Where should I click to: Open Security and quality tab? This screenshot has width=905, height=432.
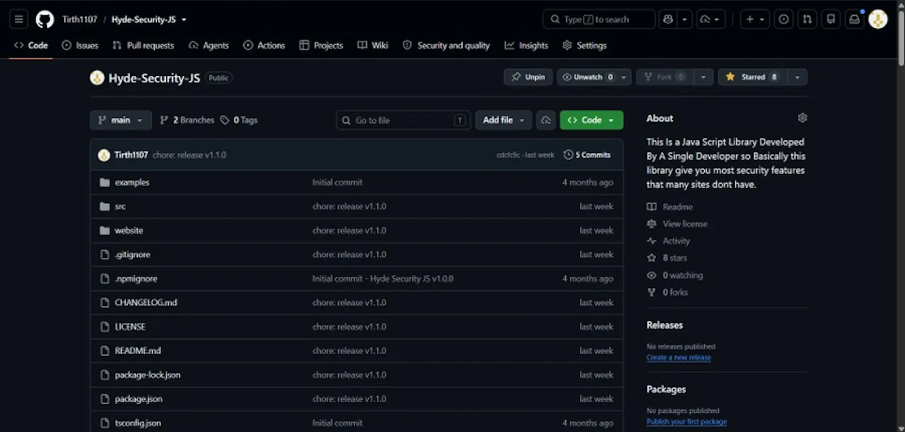pyautogui.click(x=446, y=45)
